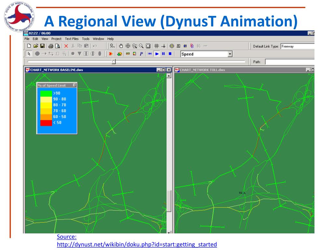Click the TOLL label on the map

click(x=242, y=193)
